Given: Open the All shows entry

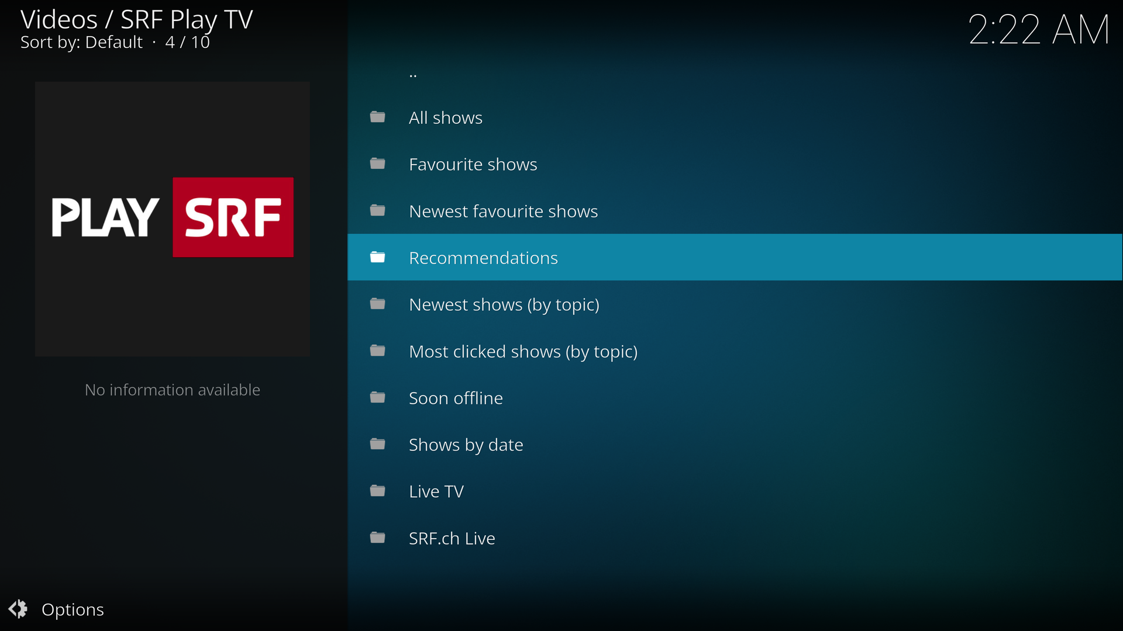Looking at the screenshot, I should (445, 118).
